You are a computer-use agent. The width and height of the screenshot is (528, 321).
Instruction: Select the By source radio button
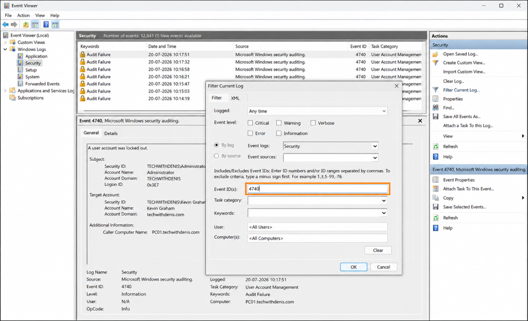(x=217, y=156)
